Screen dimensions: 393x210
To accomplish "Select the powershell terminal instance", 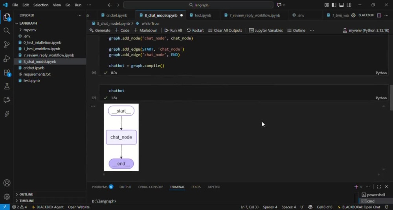I will (x=374, y=195).
